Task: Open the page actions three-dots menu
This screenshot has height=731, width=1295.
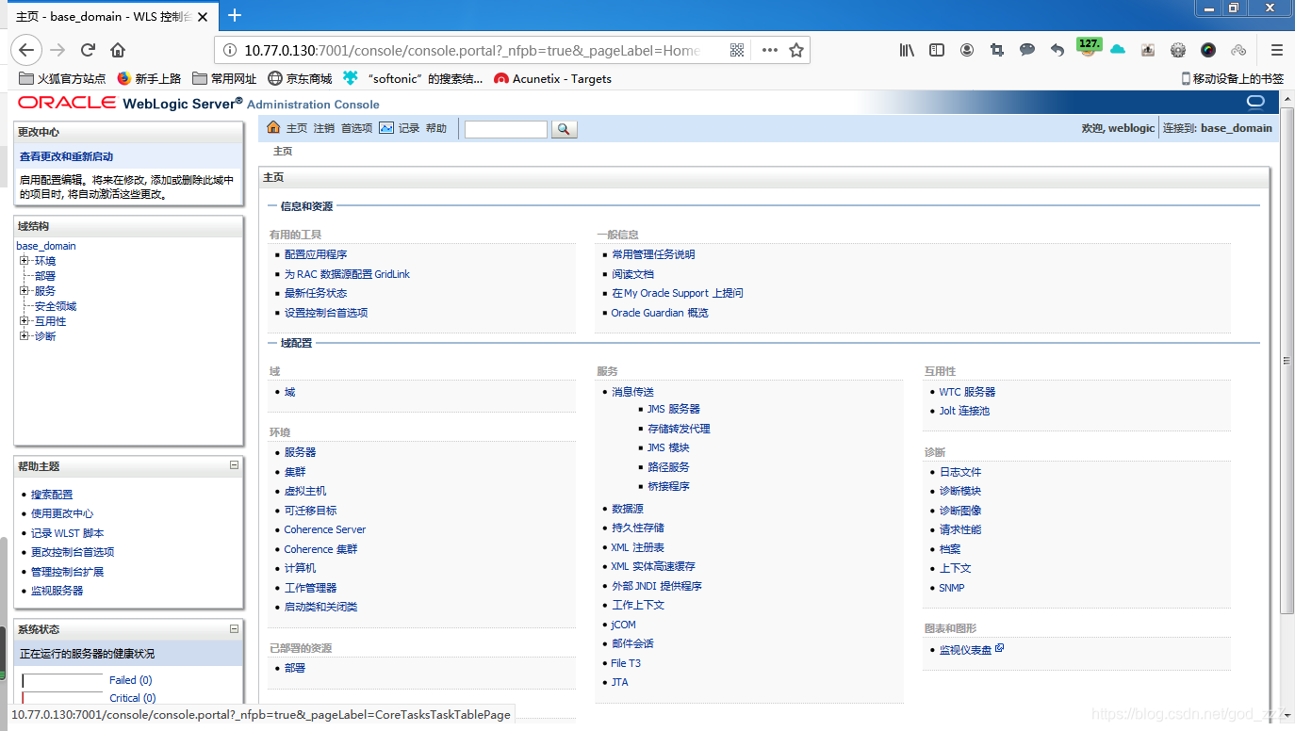Action: 769,50
